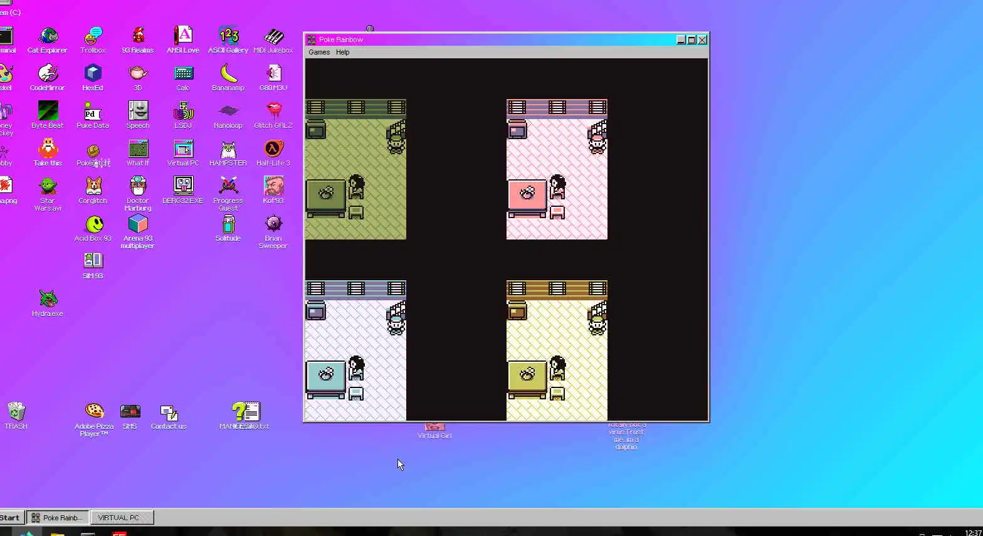Switch to VIRTUAL PC taskbar button
This screenshot has width=983, height=536.
(122, 517)
